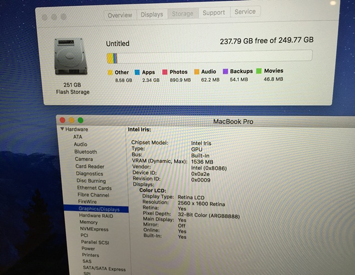Select Memory in the hardware list
Image resolution: width=355 pixels, height=275 pixels.
[89, 222]
